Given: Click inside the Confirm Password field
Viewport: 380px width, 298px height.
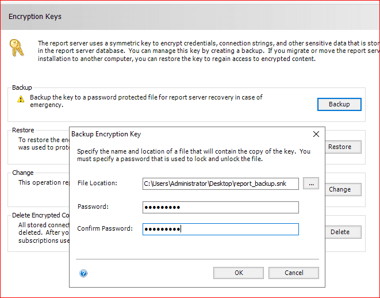Looking at the screenshot, I should 221,229.
